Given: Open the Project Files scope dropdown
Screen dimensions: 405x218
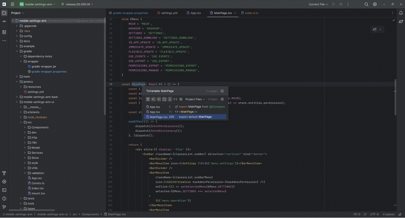Looking at the screenshot, I should tap(195, 99).
